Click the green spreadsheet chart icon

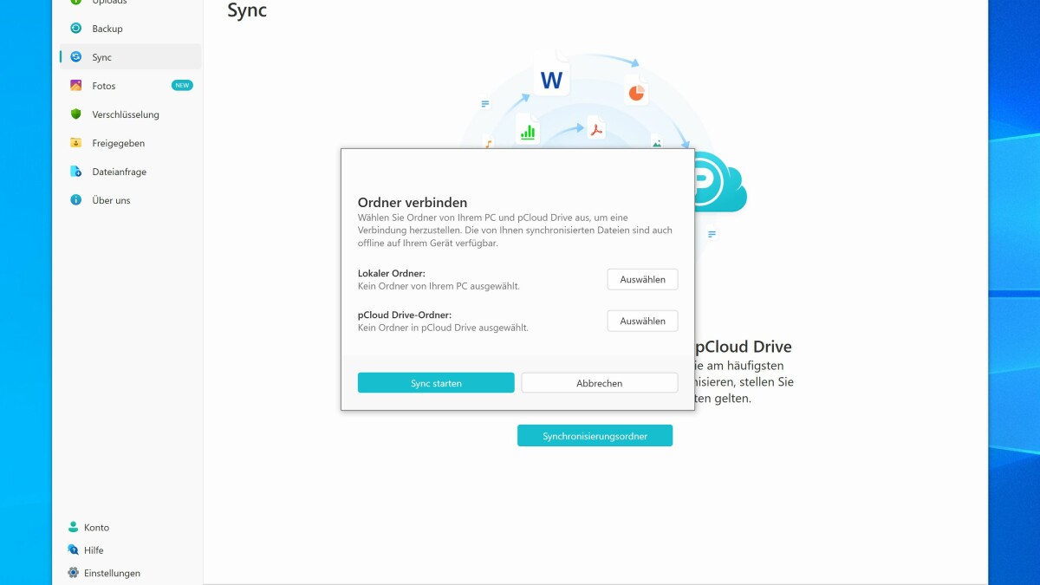click(x=528, y=130)
